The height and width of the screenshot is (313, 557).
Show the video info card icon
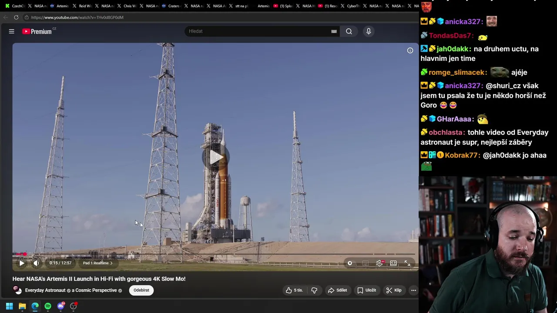coord(410,50)
